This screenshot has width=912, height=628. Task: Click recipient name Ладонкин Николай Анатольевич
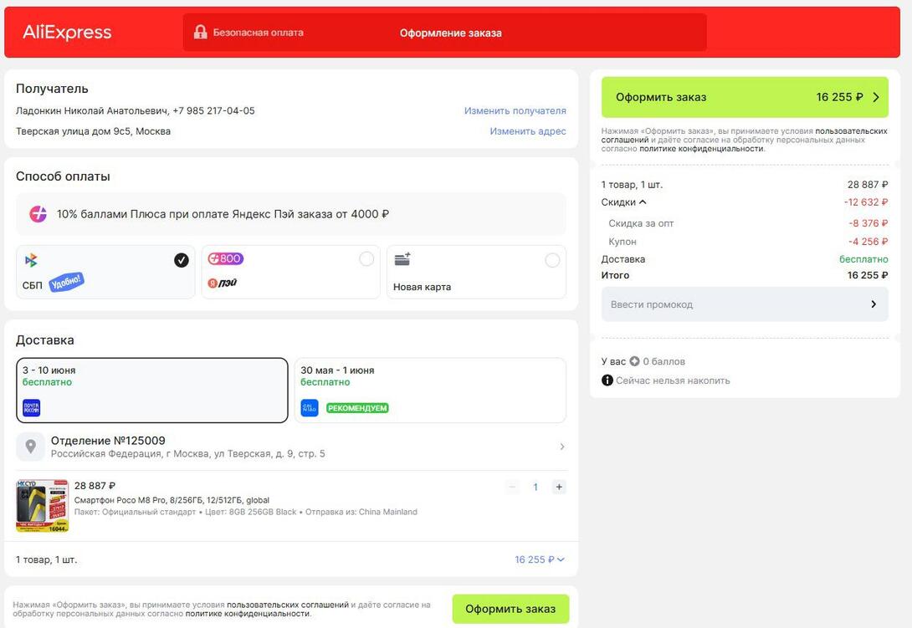tap(91, 110)
